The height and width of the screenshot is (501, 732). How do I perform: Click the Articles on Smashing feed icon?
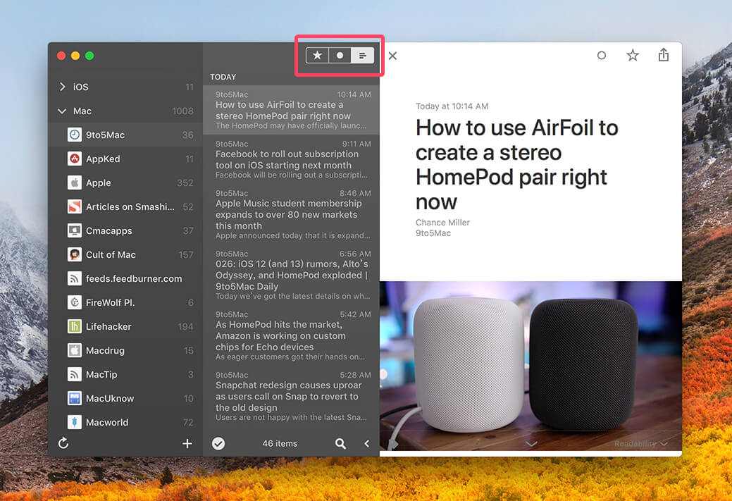74,206
